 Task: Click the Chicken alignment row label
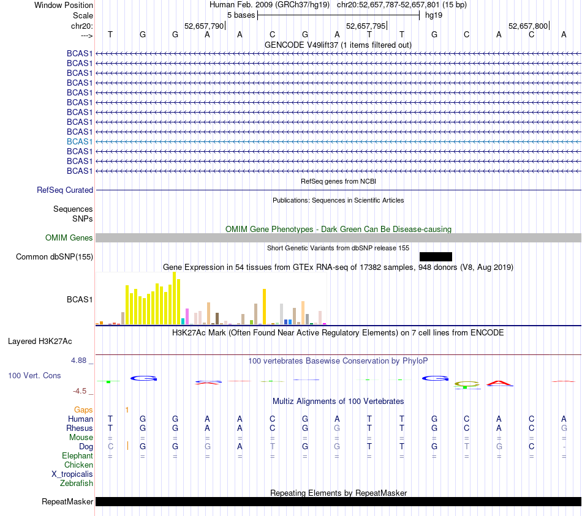tap(78, 465)
